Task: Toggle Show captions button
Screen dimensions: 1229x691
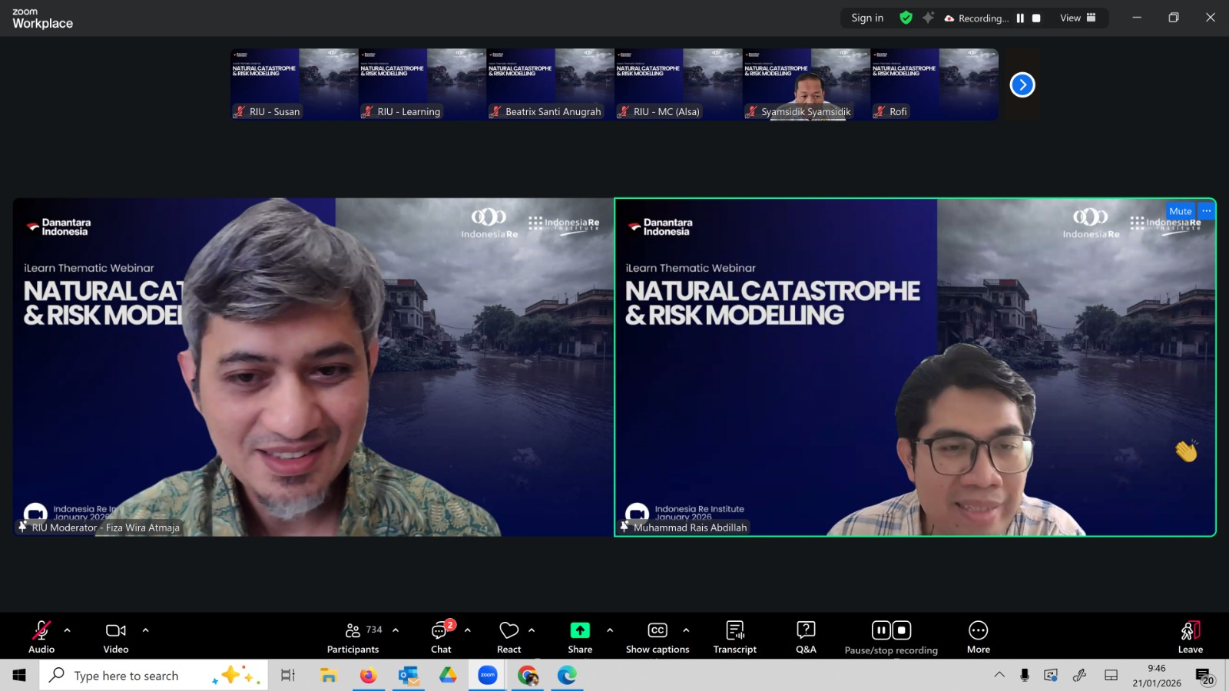Action: pyautogui.click(x=658, y=637)
